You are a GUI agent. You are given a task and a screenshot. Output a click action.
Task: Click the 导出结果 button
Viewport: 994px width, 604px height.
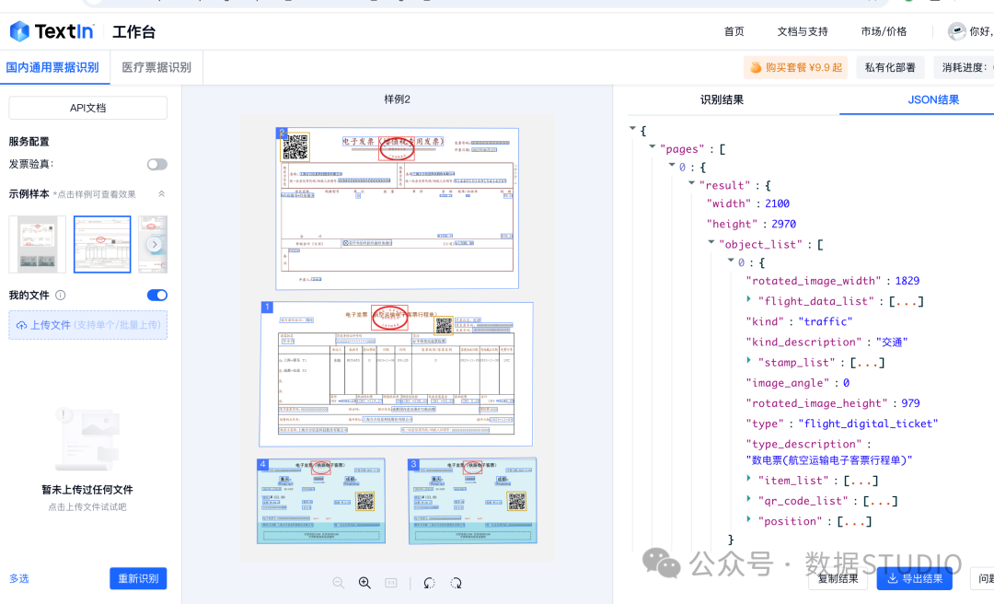(914, 578)
